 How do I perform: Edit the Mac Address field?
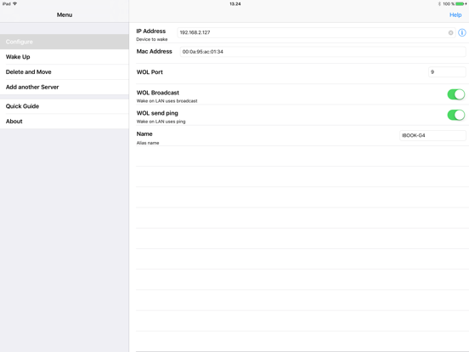[323, 52]
